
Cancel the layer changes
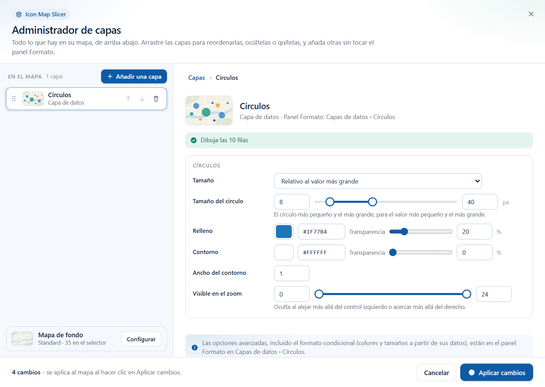pos(436,373)
